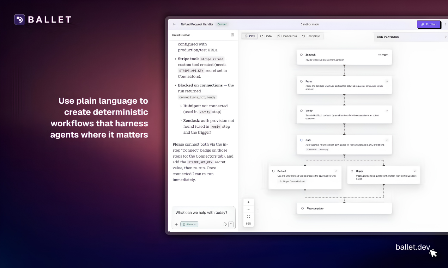Expand the RUN PLAYBOOK panel chevron
The width and height of the screenshot is (448, 268).
[x=446, y=37]
